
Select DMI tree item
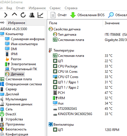(14, 49)
